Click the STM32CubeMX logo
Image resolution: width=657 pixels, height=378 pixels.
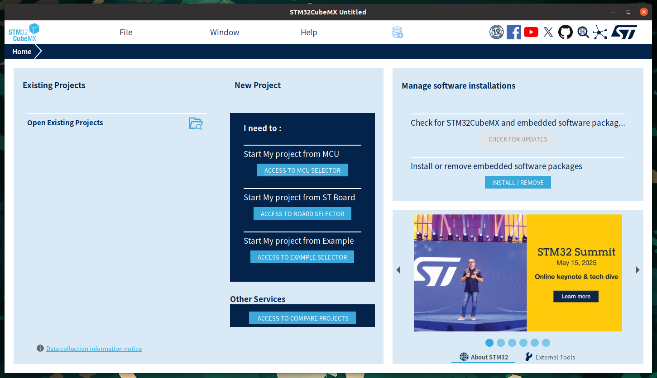pyautogui.click(x=24, y=32)
